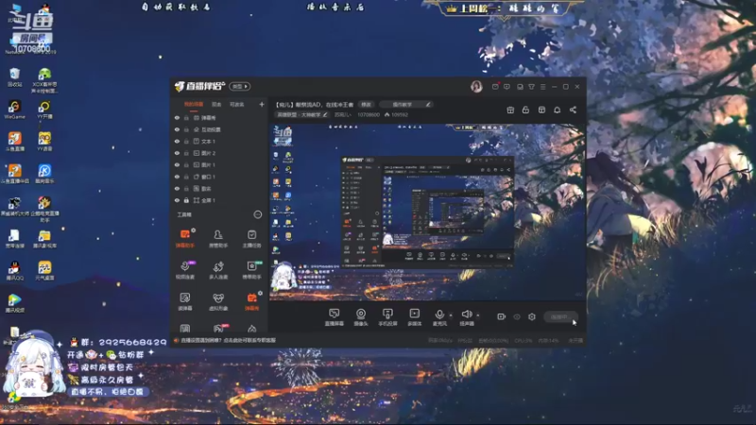Viewport: 756px width, 425px height.
Task: Click the record video icon beside the start button
Action: coord(501,316)
